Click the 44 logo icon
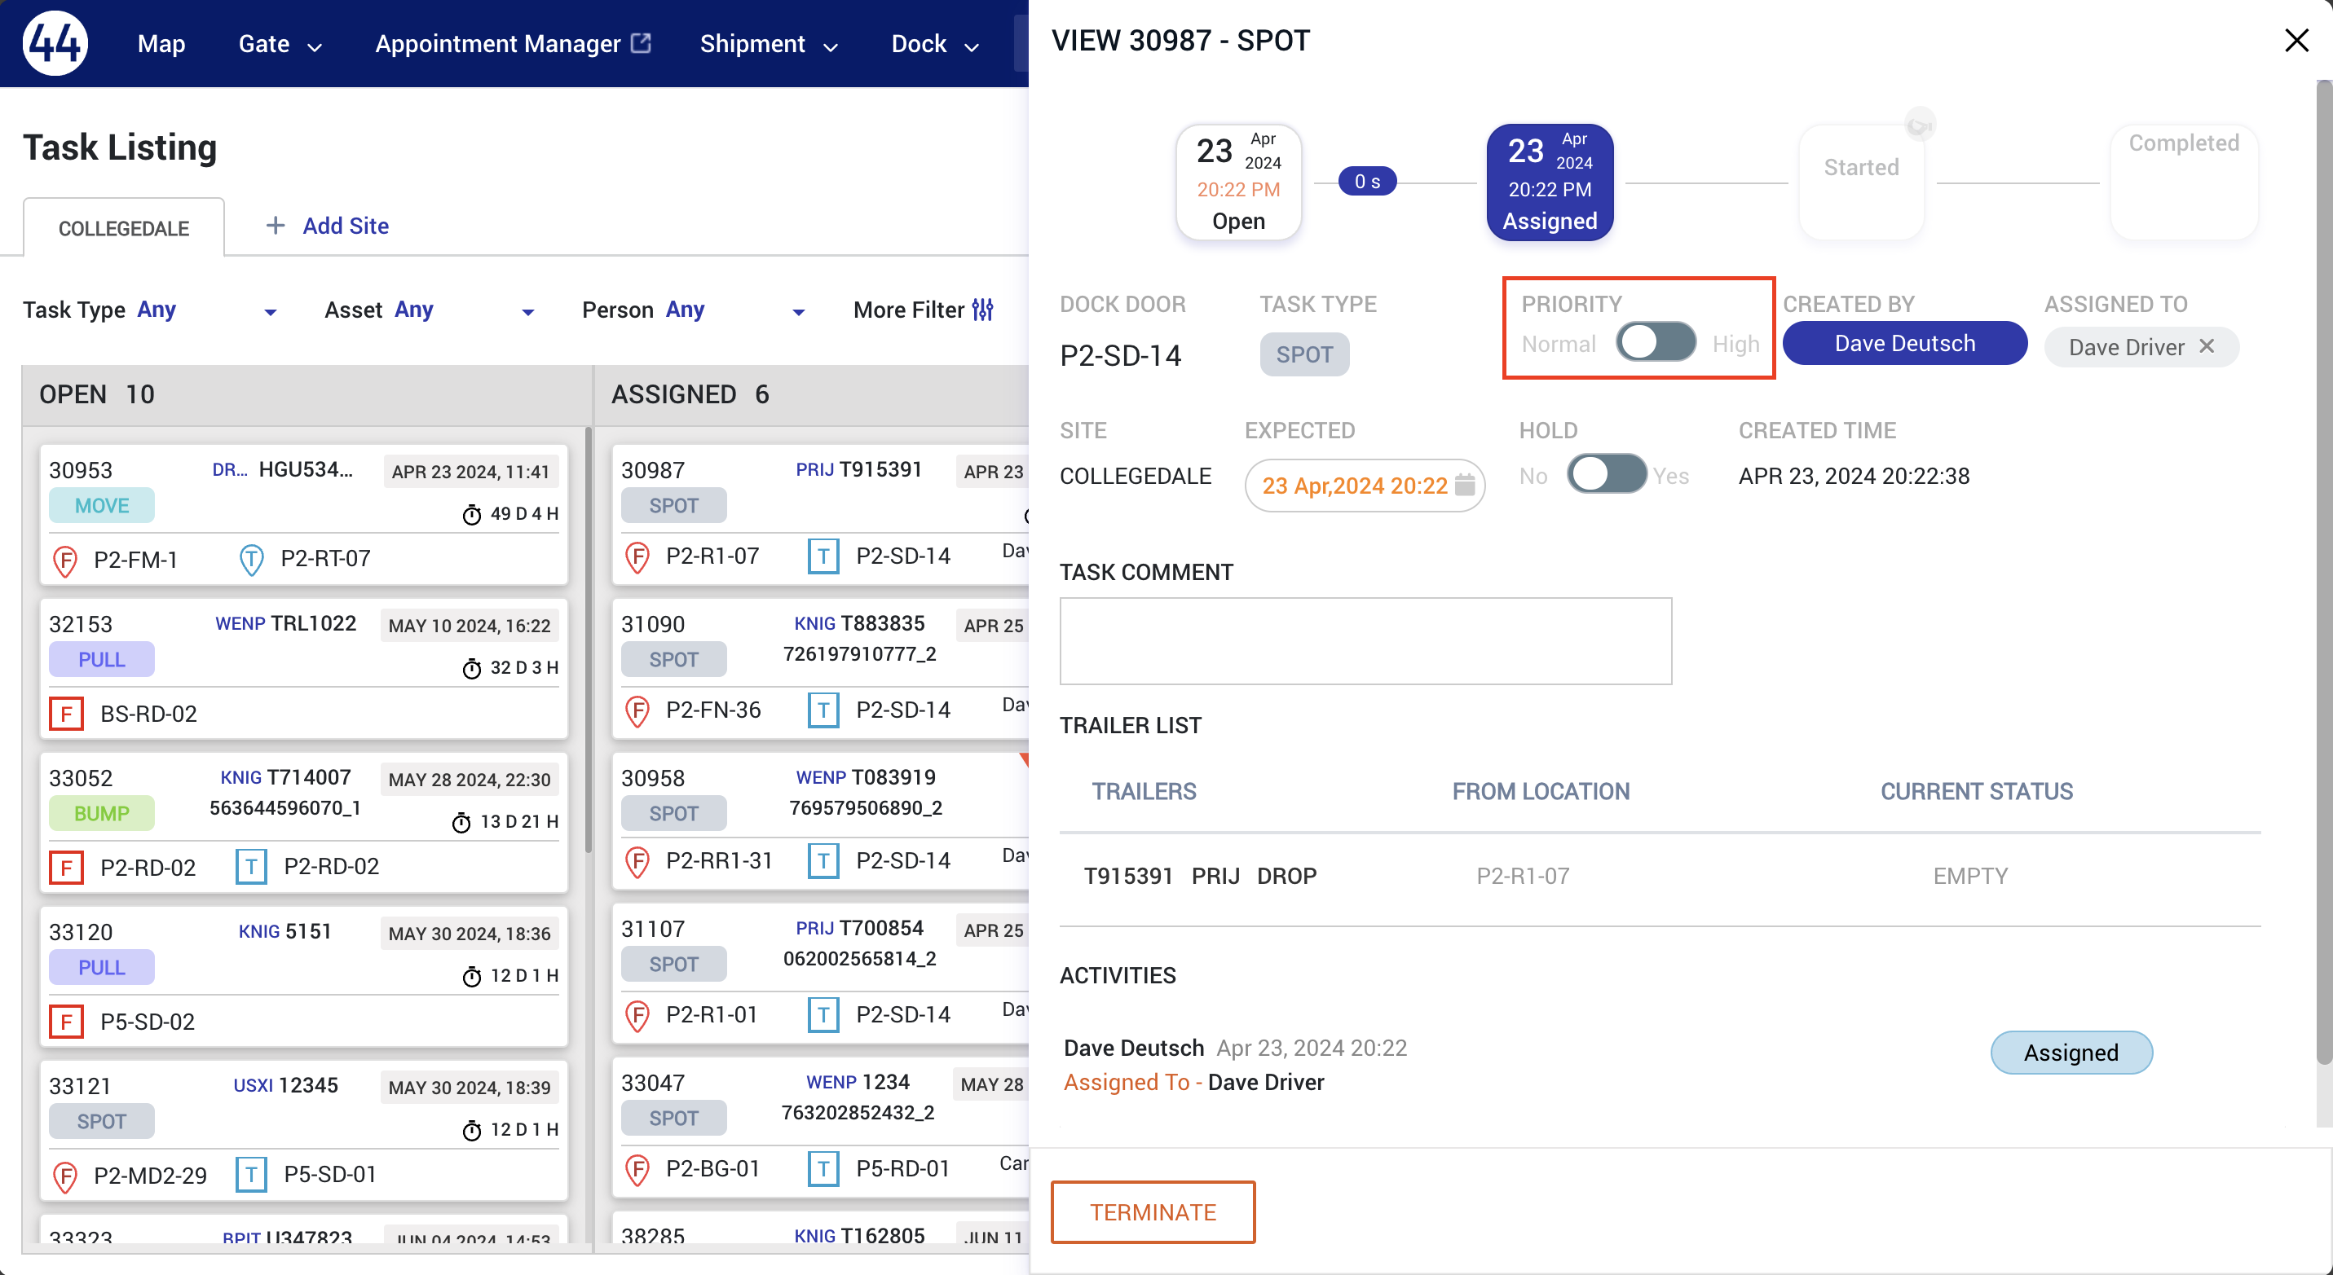This screenshot has width=2333, height=1275. pyautogui.click(x=55, y=42)
